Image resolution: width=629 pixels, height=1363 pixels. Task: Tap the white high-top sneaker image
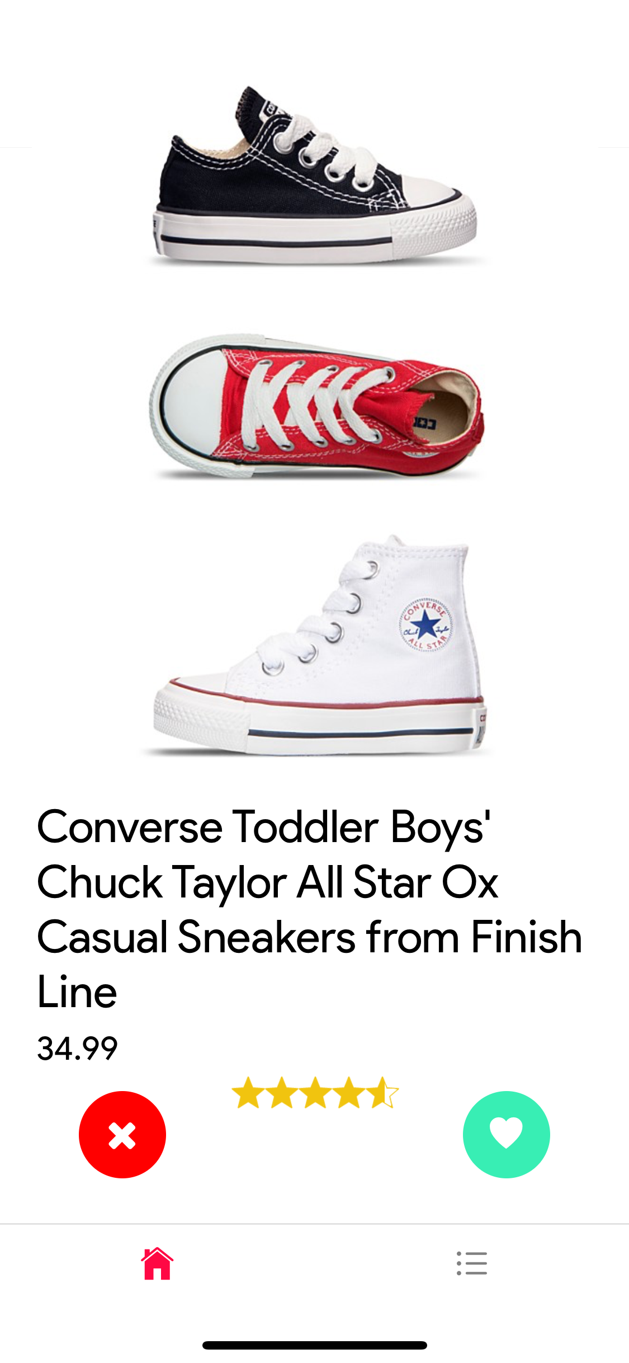[319, 643]
